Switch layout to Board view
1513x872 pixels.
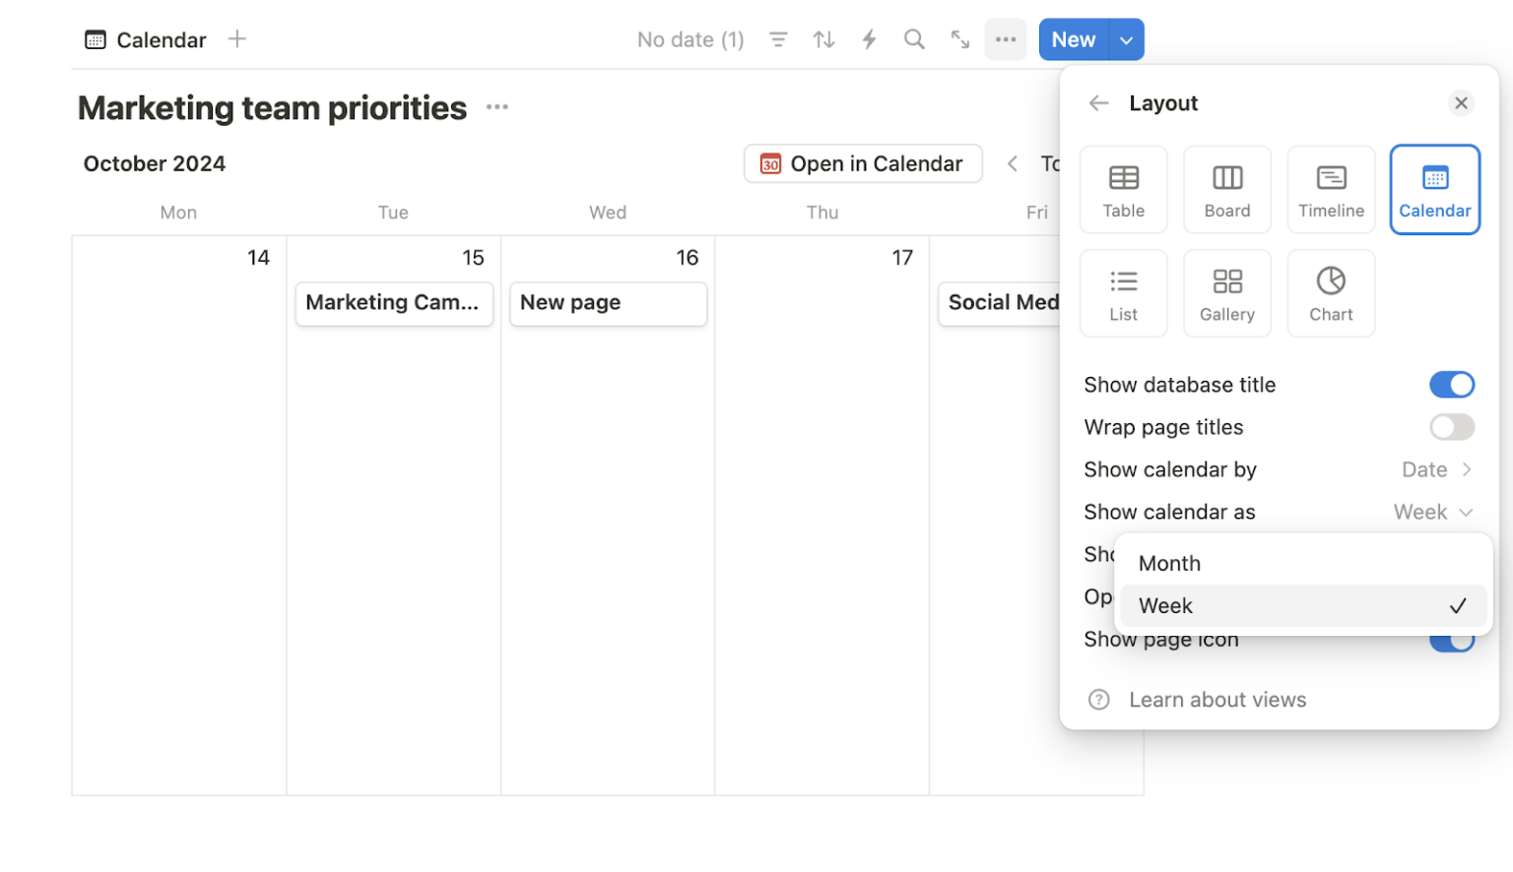[x=1227, y=189]
